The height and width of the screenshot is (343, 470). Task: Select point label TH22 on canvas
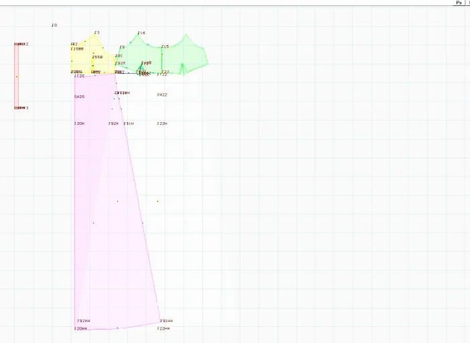[162, 95]
